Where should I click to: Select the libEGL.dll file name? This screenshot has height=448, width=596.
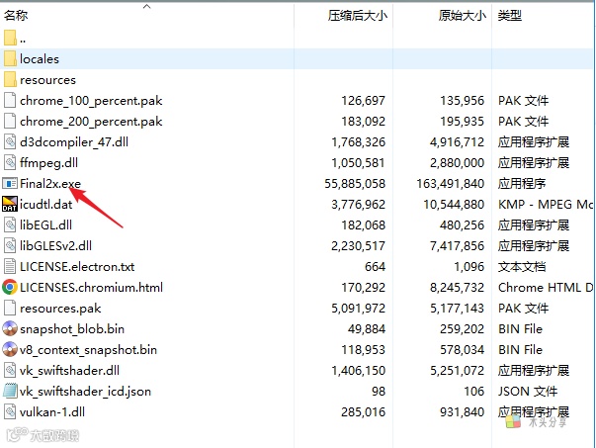click(x=45, y=225)
